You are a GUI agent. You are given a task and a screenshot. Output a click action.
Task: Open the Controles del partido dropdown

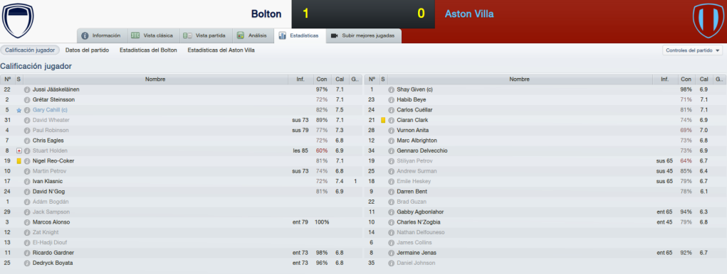pos(693,50)
